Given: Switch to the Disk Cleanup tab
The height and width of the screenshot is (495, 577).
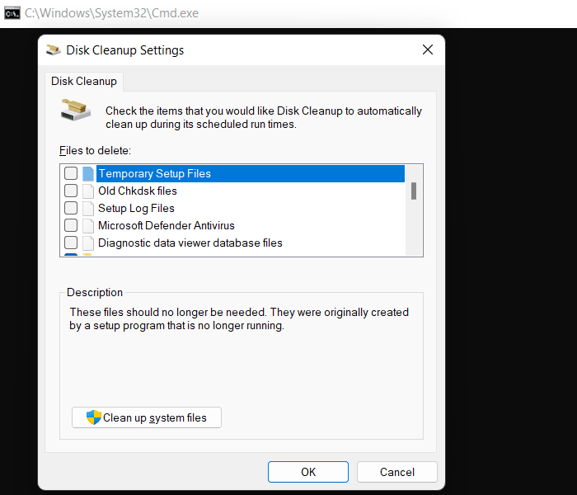Looking at the screenshot, I should [84, 82].
